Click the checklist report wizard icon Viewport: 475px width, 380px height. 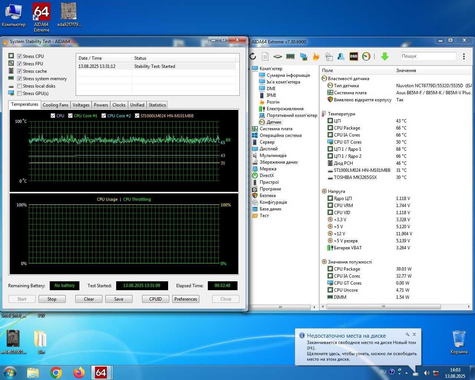[328, 56]
